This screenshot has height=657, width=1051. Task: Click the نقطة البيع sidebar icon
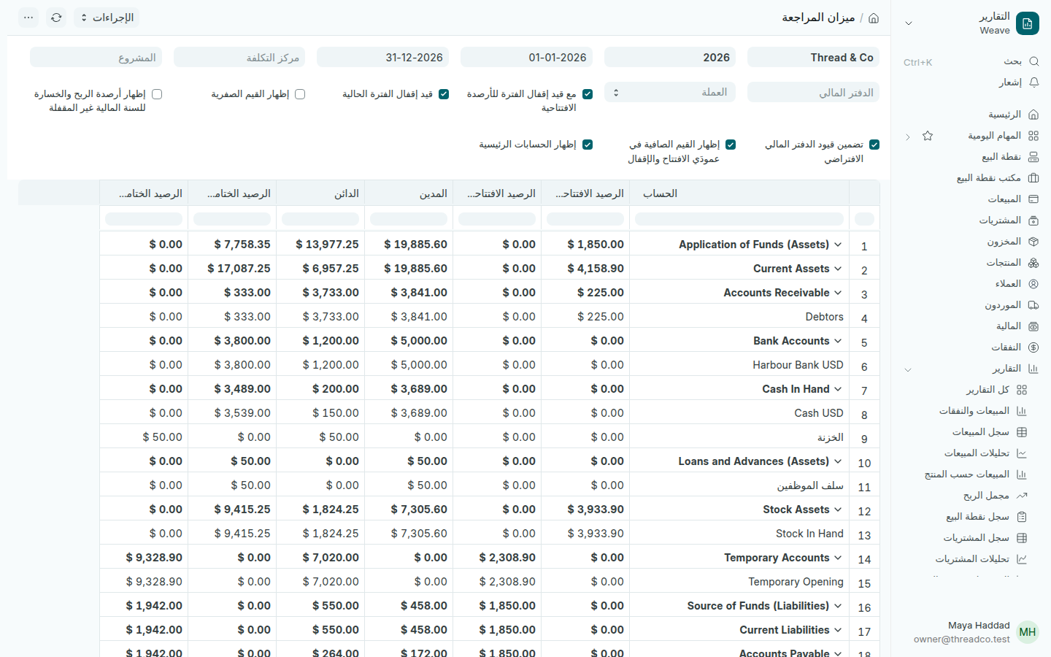point(1033,157)
